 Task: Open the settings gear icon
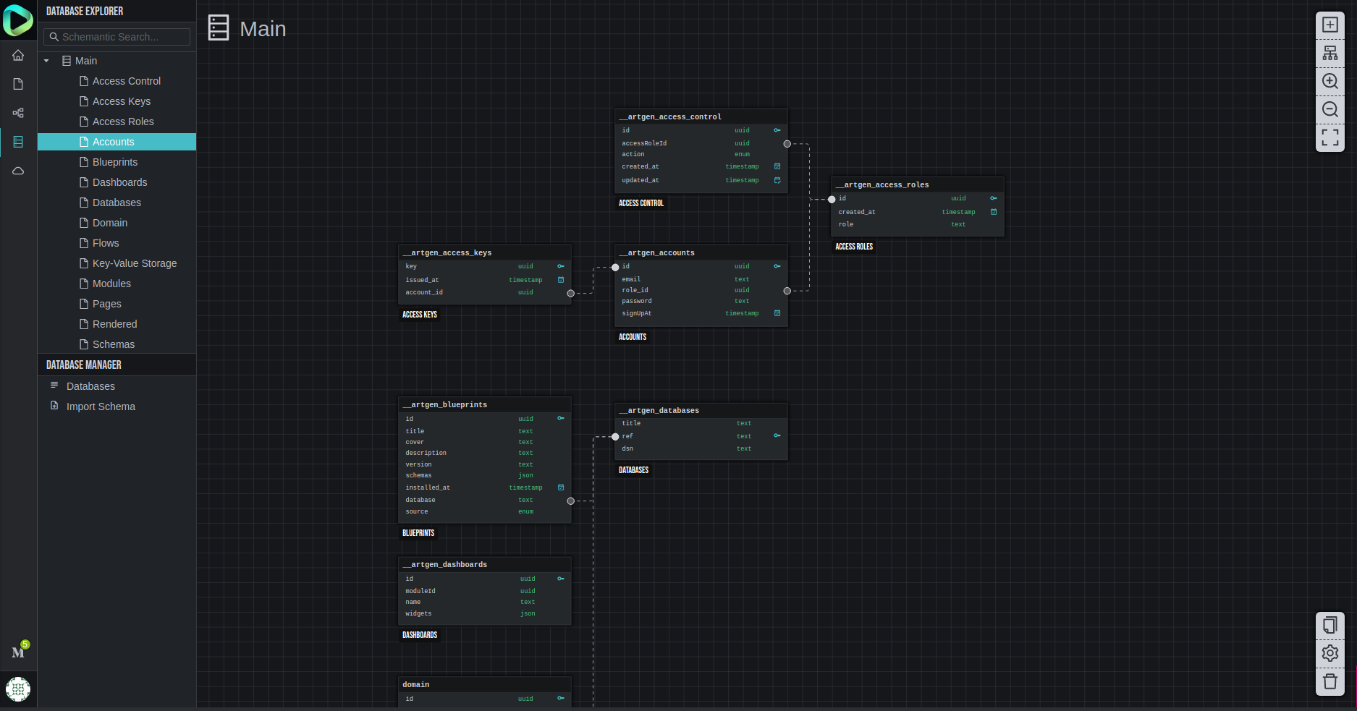coord(1329,653)
